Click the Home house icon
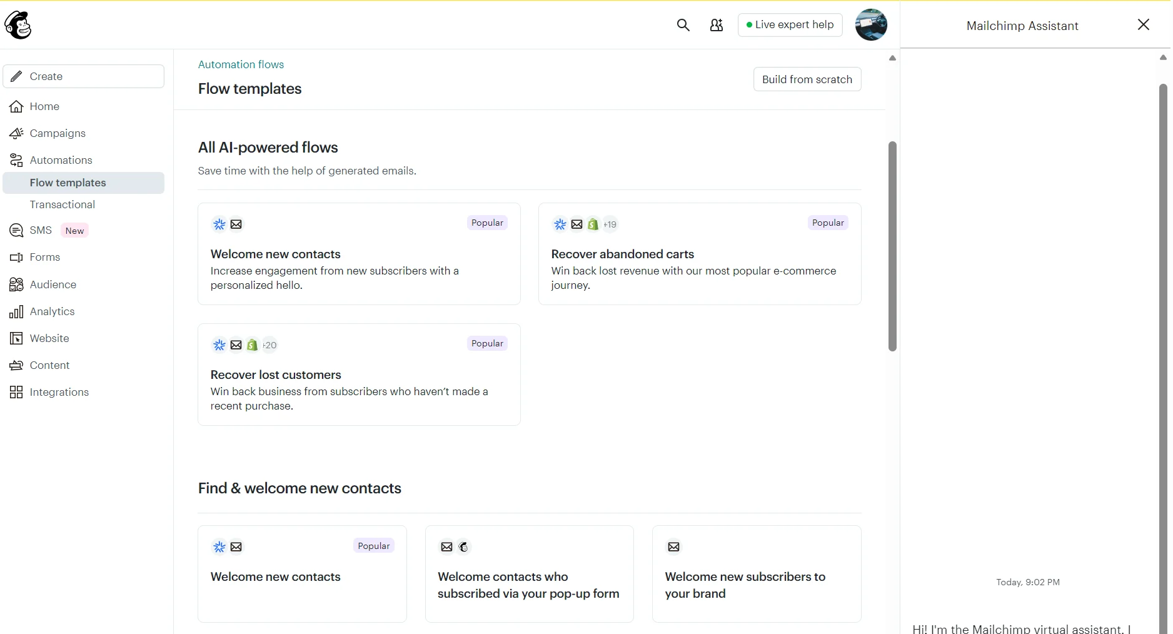 point(16,106)
